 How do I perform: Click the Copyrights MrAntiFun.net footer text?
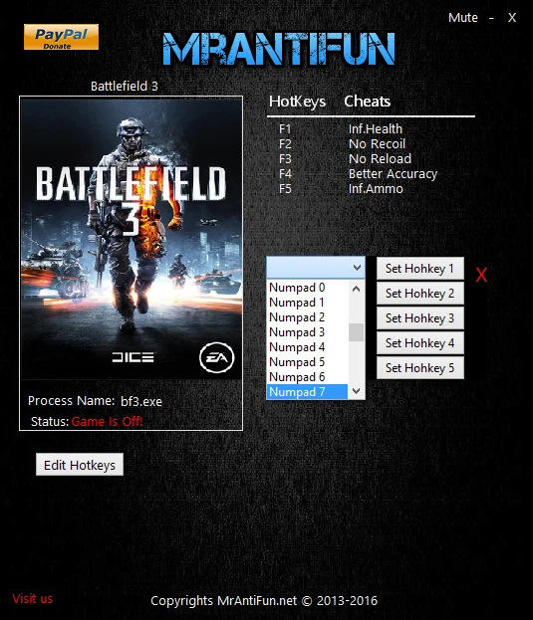264,601
